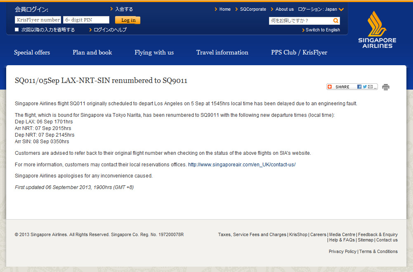This screenshot has width=413, height=272.
Task: Click the red plus SHARE icon
Action: coord(330,87)
